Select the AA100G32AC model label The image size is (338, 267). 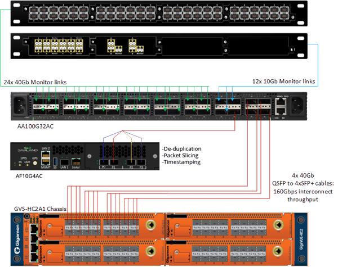[x=35, y=126]
